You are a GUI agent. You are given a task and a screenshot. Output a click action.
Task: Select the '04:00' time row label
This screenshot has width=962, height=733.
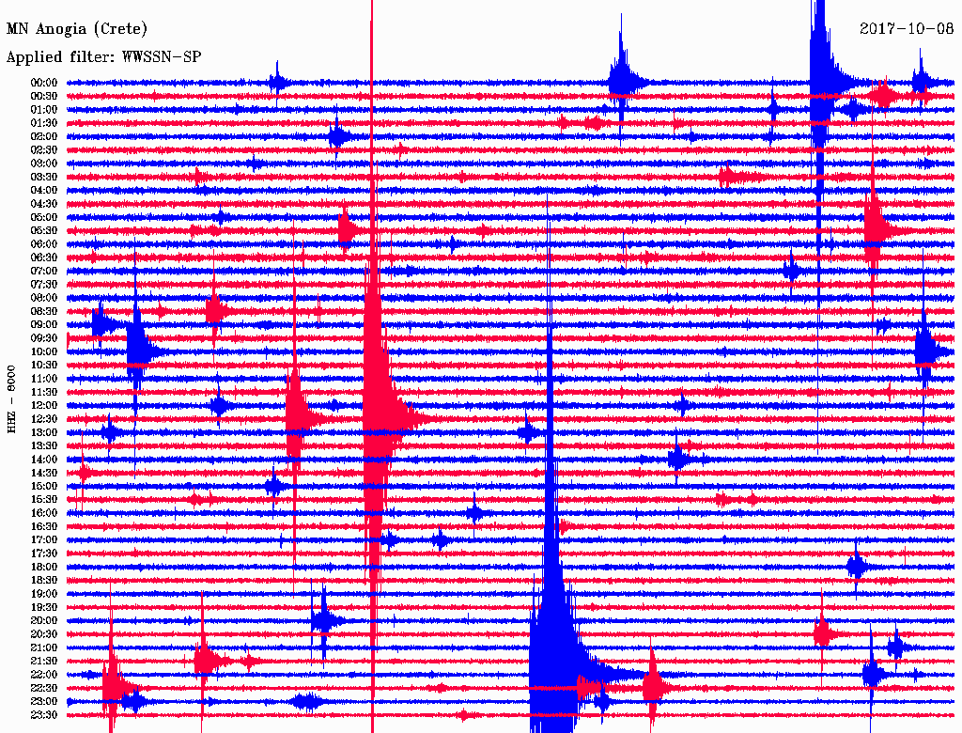coord(44,191)
